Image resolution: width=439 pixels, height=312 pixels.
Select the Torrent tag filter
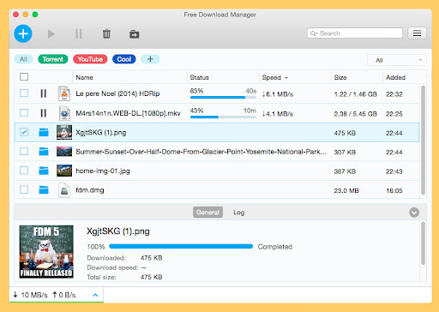53,59
